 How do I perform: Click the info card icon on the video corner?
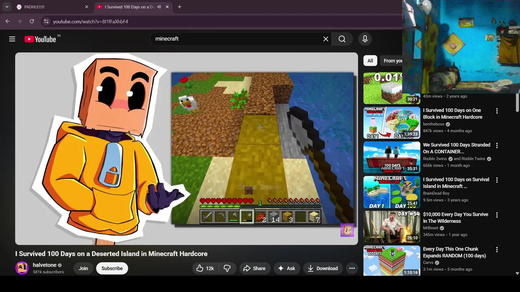[347, 230]
